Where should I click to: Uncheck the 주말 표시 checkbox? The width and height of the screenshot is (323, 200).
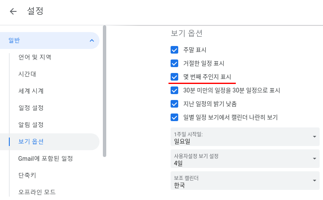pos(174,50)
